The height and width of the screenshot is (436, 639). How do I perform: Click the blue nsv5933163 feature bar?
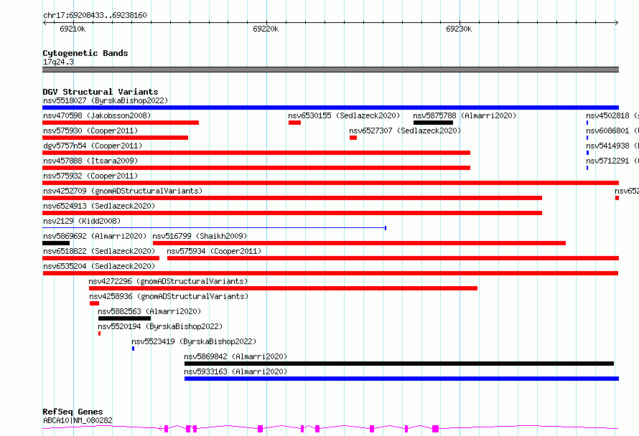click(401, 379)
